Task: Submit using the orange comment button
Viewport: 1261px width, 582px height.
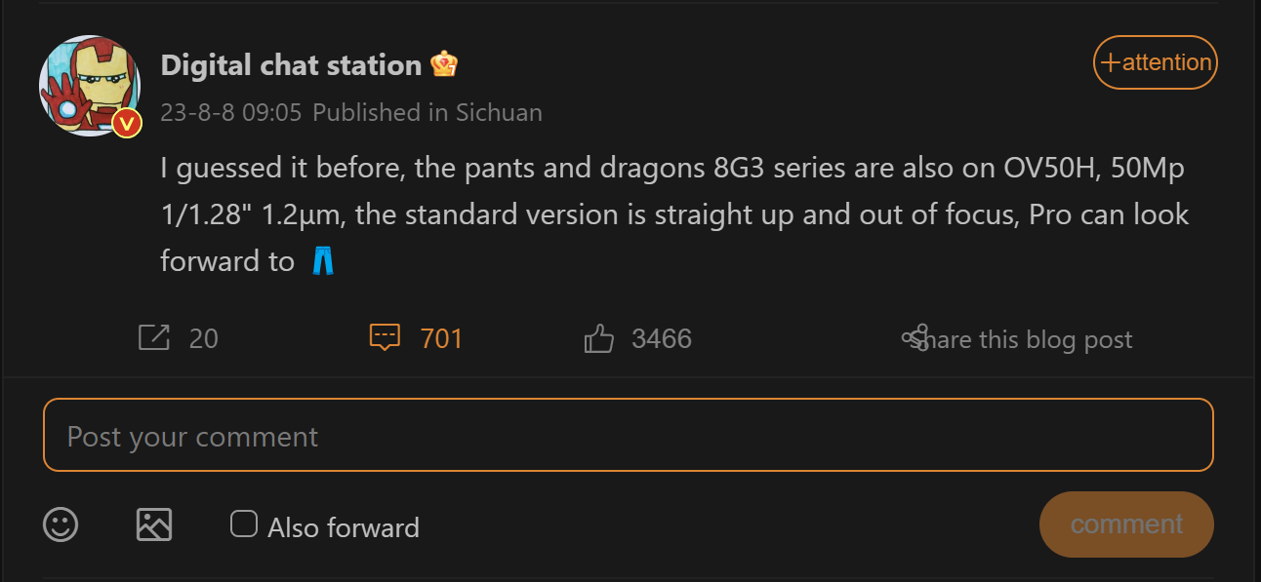Action: pyautogui.click(x=1126, y=524)
